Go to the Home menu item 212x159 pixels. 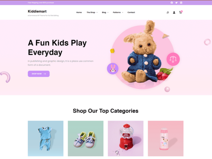coord(79,13)
